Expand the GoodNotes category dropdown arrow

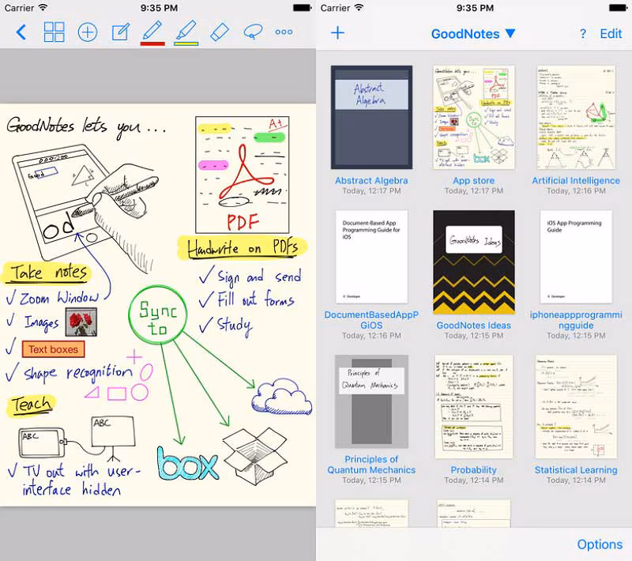[x=510, y=33]
